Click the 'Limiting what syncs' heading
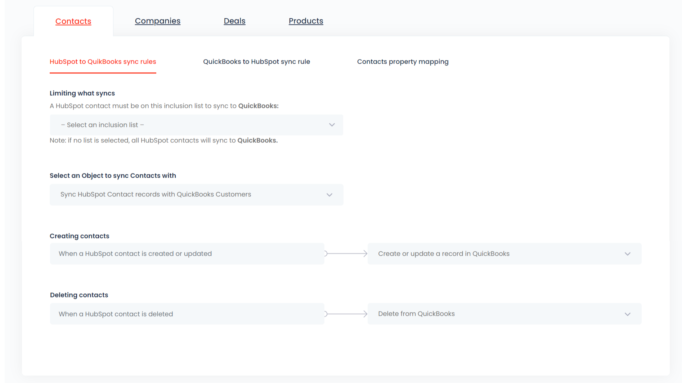 [82, 93]
